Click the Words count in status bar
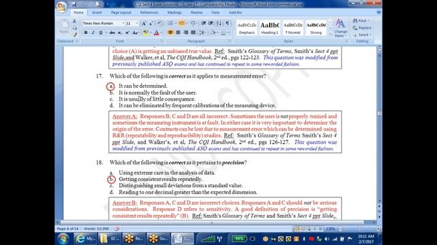437x245 pixels. (x=96, y=229)
